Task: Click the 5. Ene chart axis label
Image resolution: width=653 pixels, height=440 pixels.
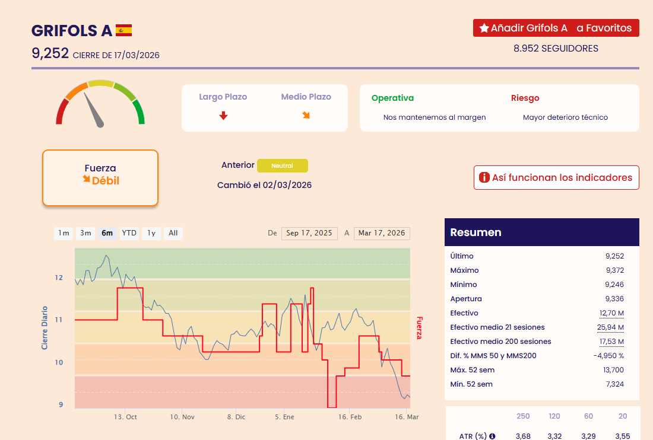Action: (284, 417)
